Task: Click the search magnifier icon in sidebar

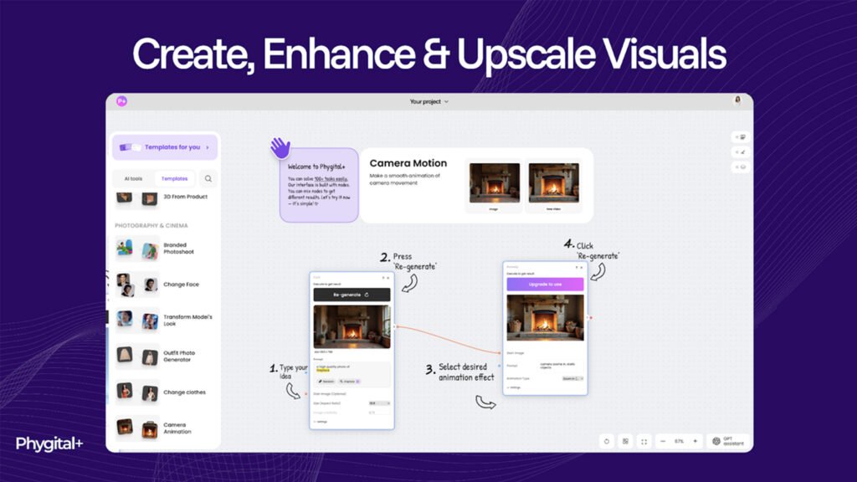Action: (208, 178)
